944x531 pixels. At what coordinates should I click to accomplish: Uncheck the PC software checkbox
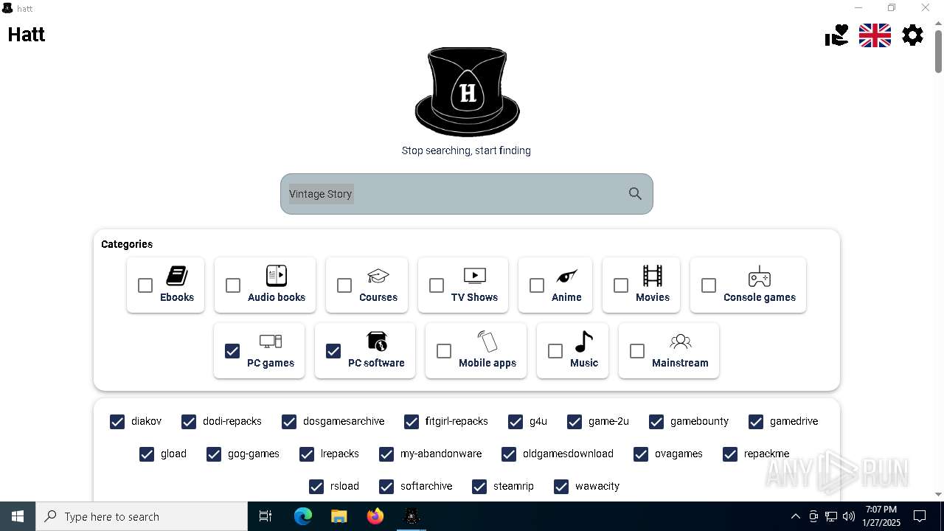[333, 351]
